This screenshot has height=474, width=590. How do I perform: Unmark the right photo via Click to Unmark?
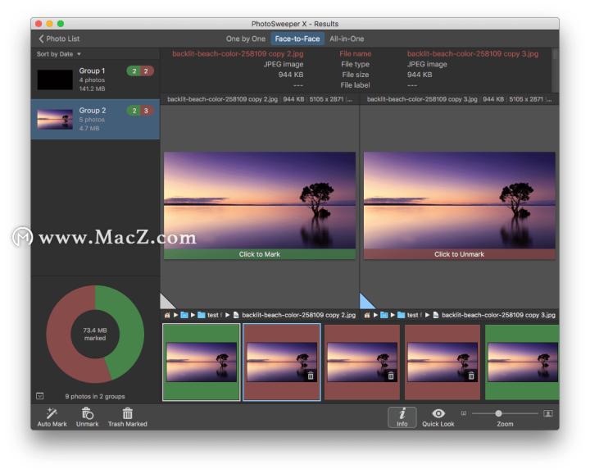click(x=459, y=254)
